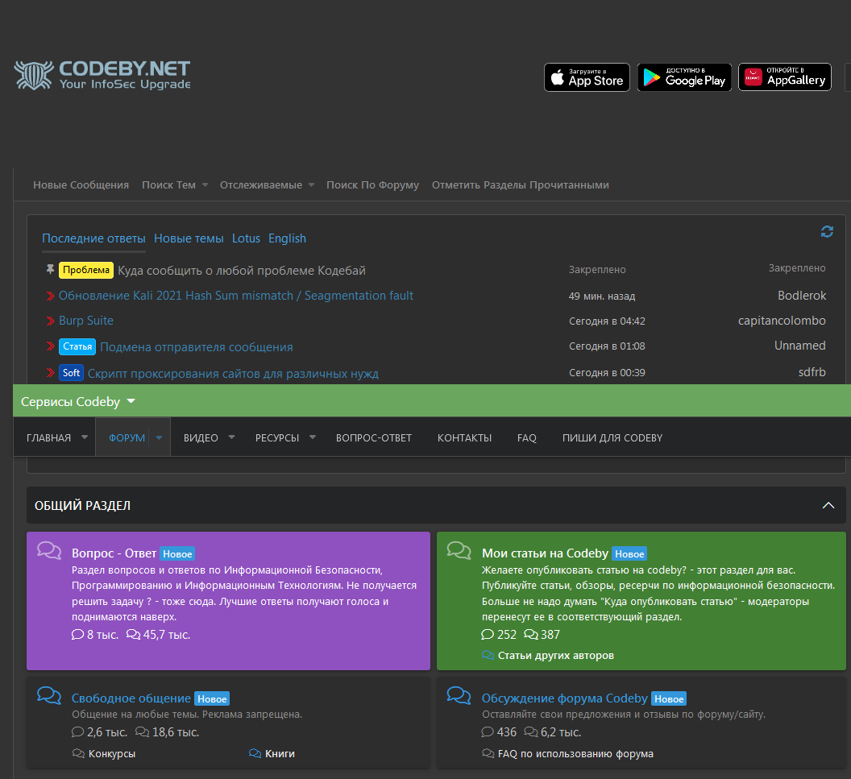Click the blue Статья prefix label
This screenshot has height=779, width=851.
click(77, 346)
